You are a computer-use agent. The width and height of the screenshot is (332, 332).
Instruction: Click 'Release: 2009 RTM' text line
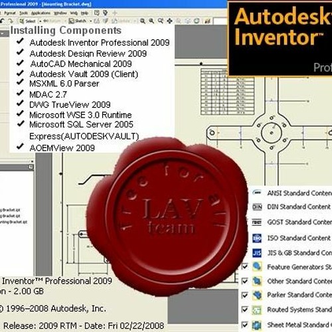pyautogui.click(x=40, y=326)
